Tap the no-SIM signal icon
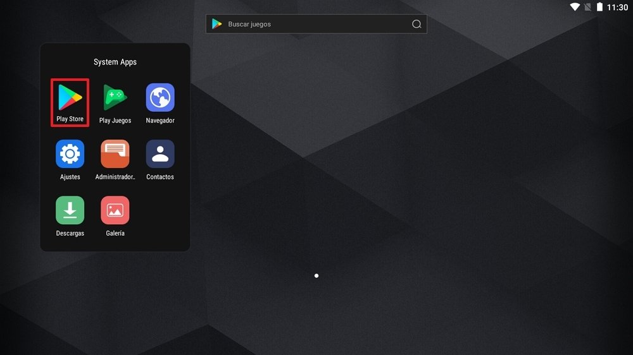Viewport: 633px width, 355px height. coord(588,7)
